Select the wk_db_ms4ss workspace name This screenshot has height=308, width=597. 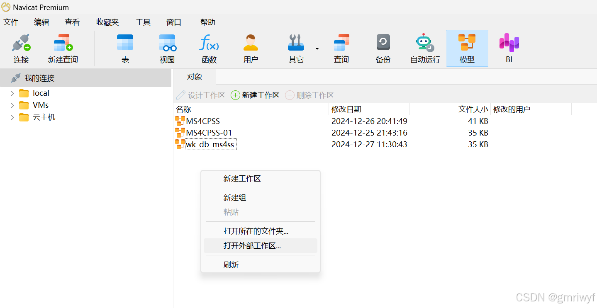click(210, 145)
